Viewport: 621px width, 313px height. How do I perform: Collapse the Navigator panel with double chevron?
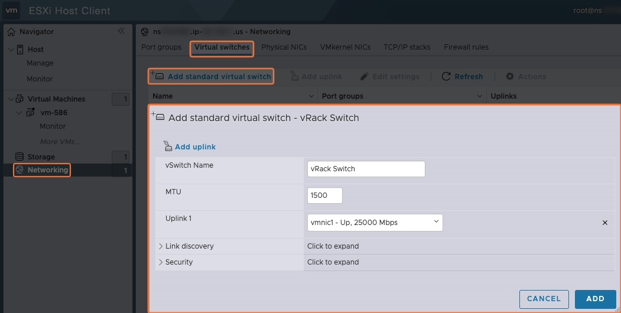click(x=121, y=31)
